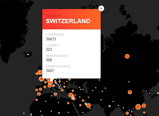The image size is (159, 116).
Task: Select the SHAREHOLDERS label
Action: 58,66
